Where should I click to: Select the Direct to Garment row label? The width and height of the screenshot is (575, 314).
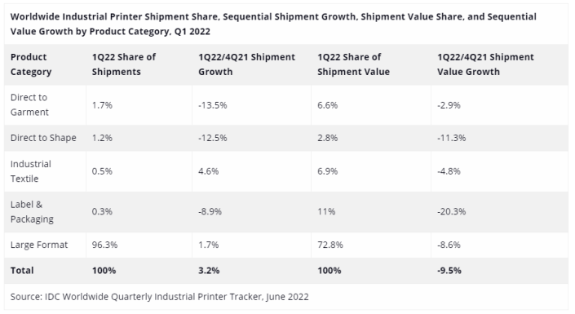(x=29, y=105)
